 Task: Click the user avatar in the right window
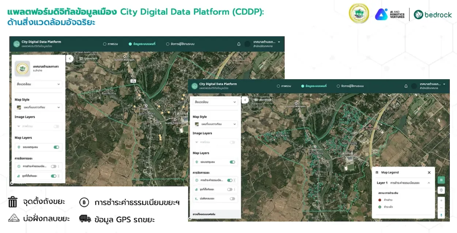414,86
